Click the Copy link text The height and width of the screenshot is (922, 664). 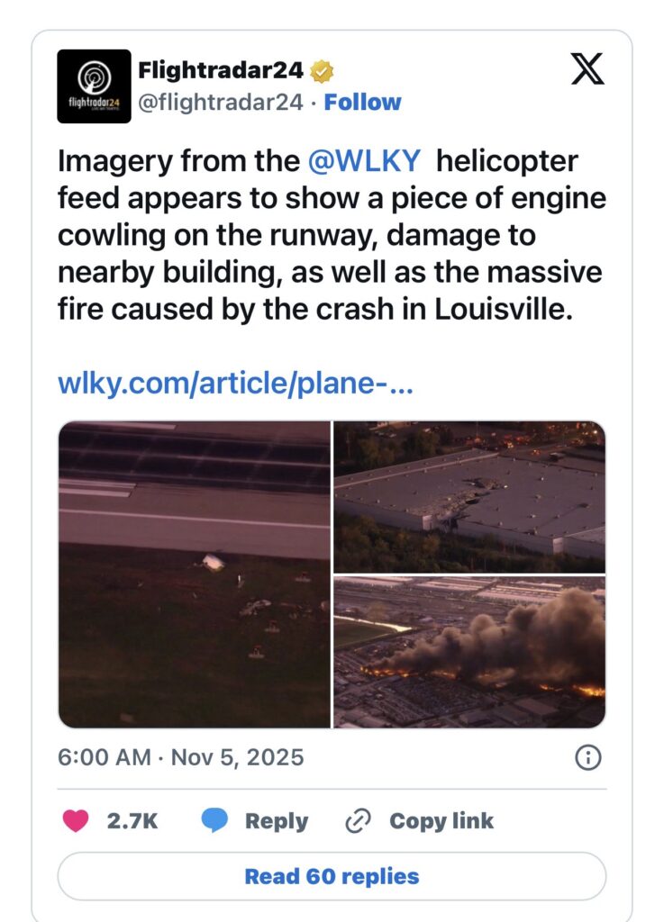tap(441, 821)
